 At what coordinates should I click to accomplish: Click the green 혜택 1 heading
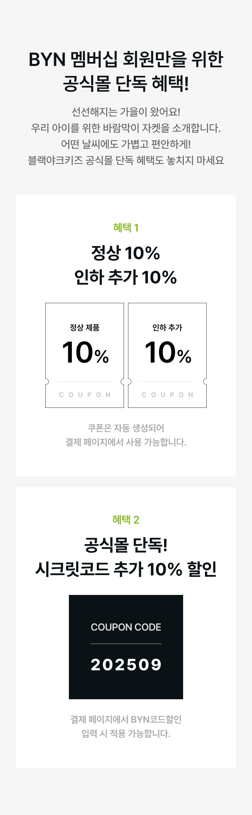point(126,228)
